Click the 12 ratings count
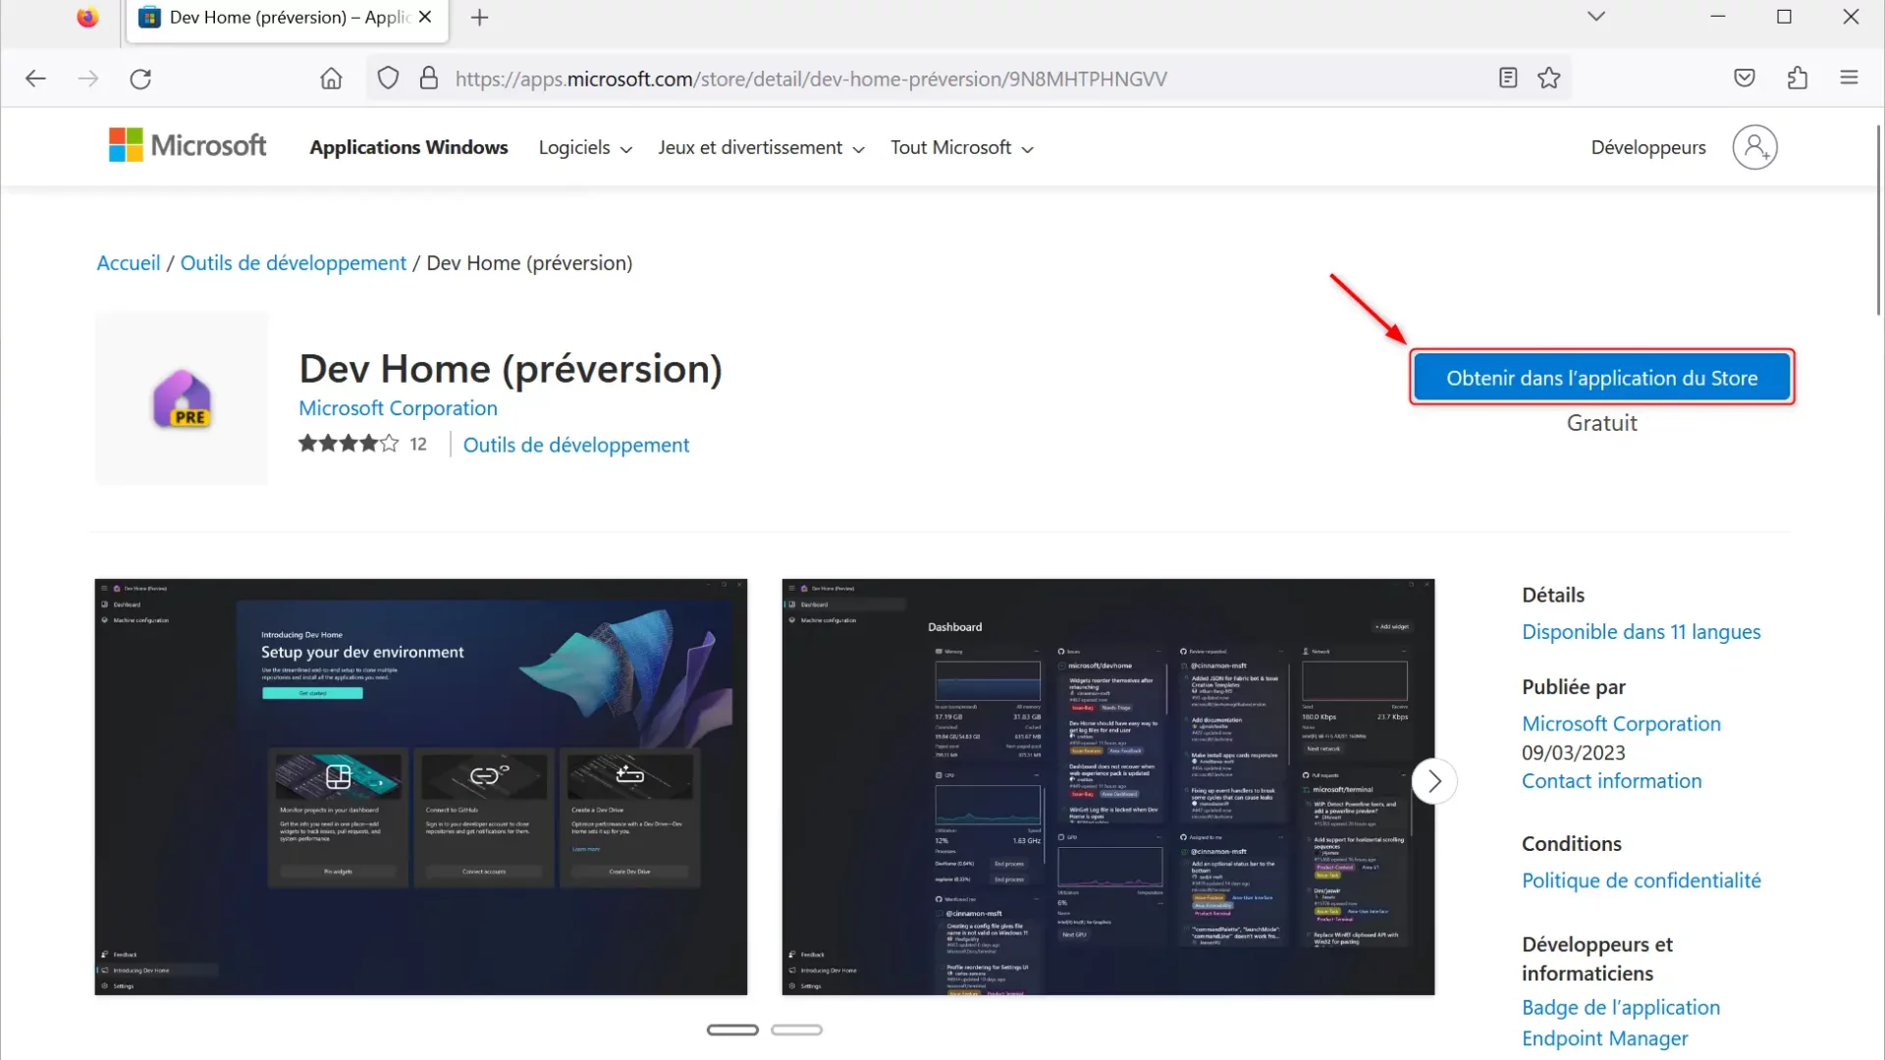This screenshot has width=1885, height=1060. tap(418, 445)
